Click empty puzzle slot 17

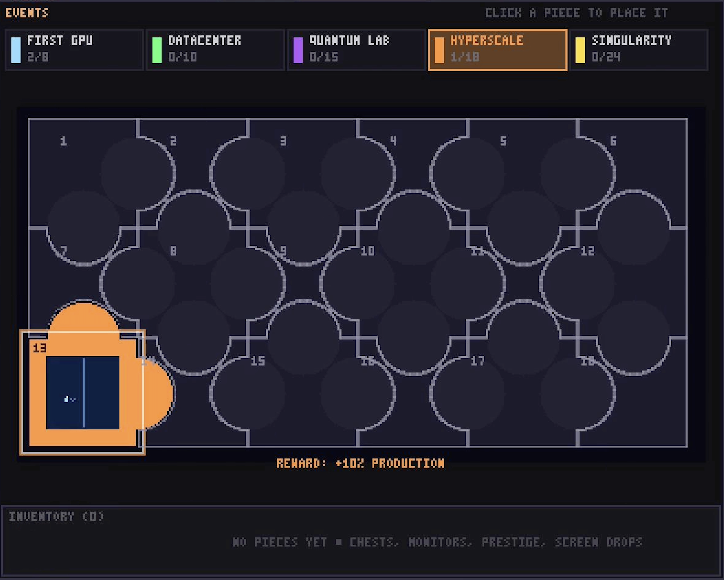(523, 393)
